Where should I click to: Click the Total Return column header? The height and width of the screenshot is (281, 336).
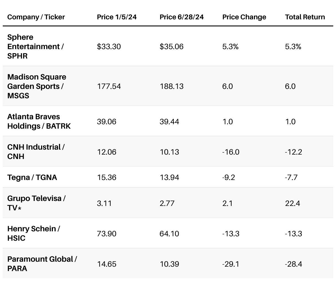coord(305,17)
